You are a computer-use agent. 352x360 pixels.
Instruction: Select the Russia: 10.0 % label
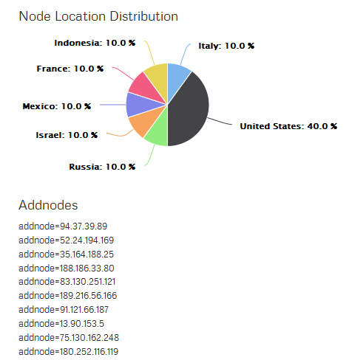coord(102,167)
